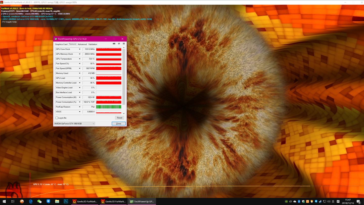
Task: Click the GPU-Z refresh icon
Action: (119, 44)
